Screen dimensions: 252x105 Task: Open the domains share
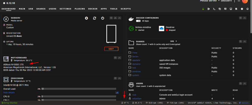coord(136,64)
